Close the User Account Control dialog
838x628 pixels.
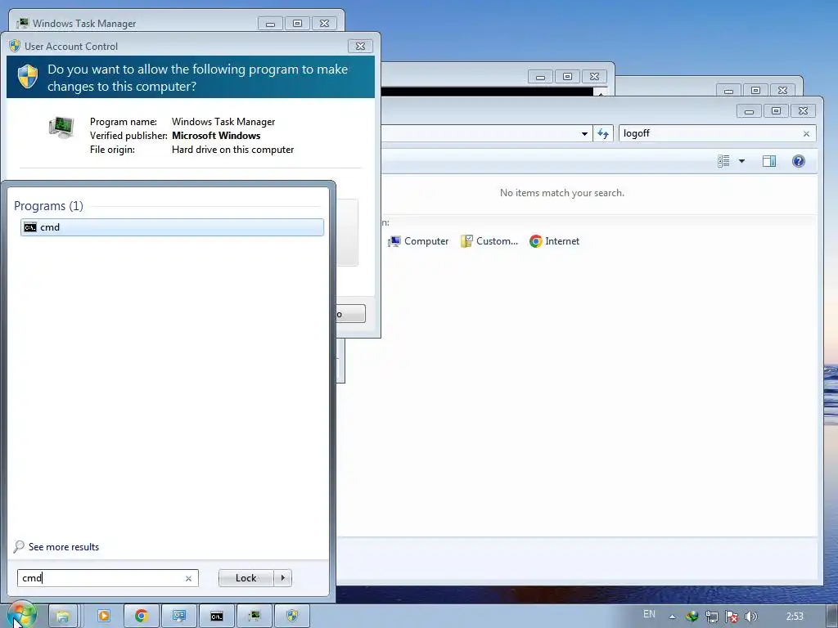click(x=360, y=46)
